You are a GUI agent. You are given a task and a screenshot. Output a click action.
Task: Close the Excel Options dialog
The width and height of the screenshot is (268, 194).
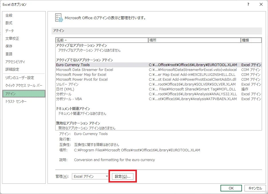(x=261, y=4)
